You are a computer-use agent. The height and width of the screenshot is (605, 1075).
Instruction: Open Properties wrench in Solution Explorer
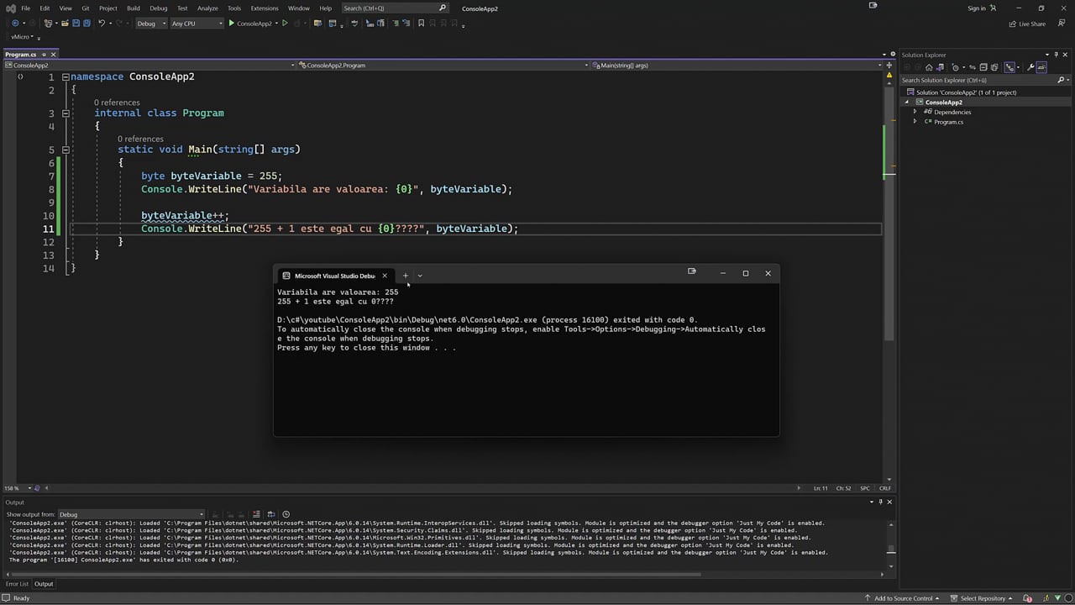coord(1030,67)
